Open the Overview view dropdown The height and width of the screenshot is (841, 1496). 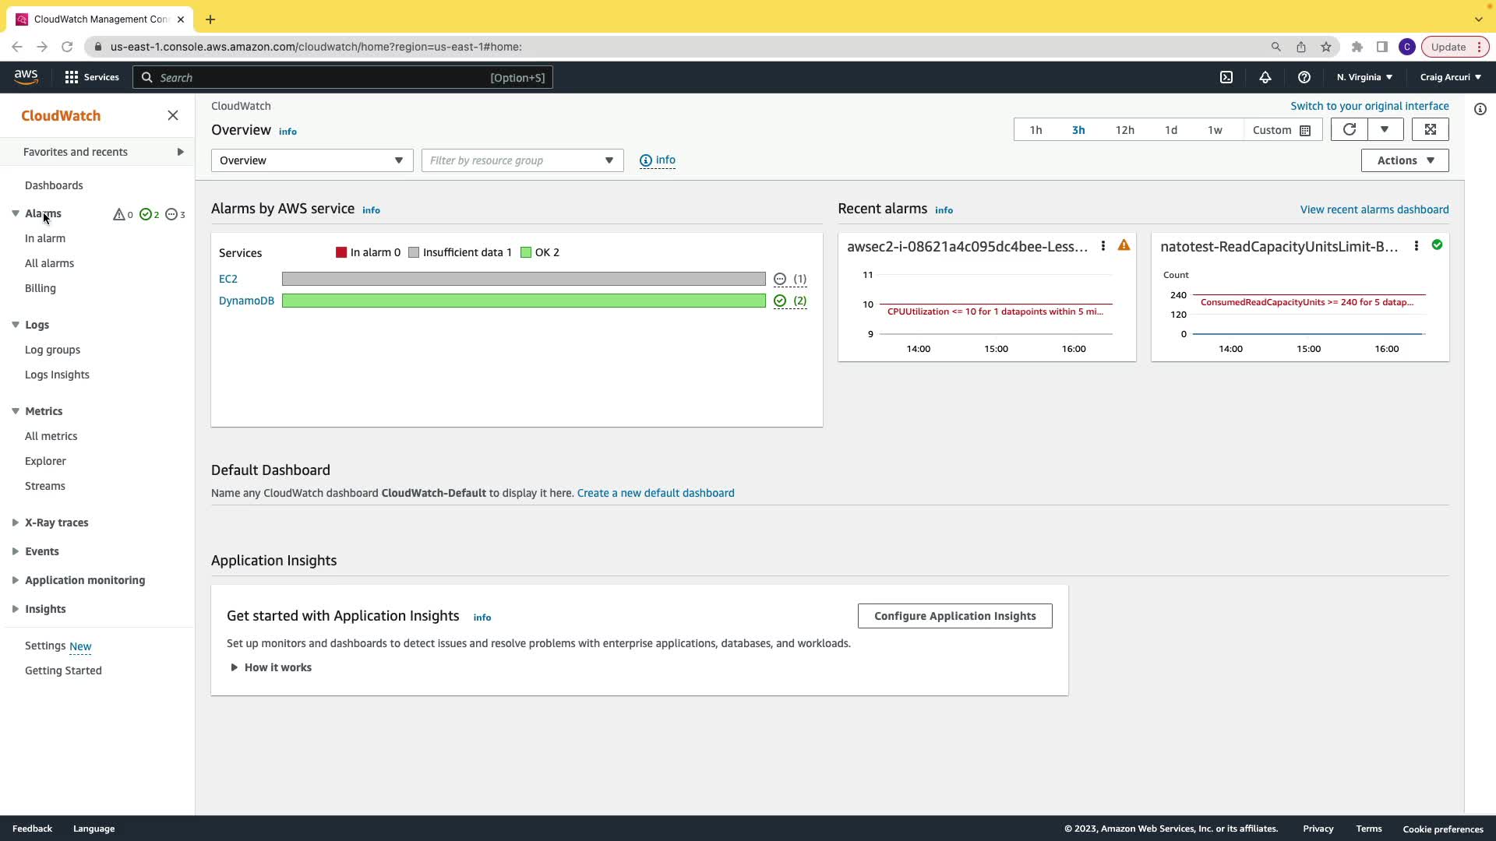(312, 160)
